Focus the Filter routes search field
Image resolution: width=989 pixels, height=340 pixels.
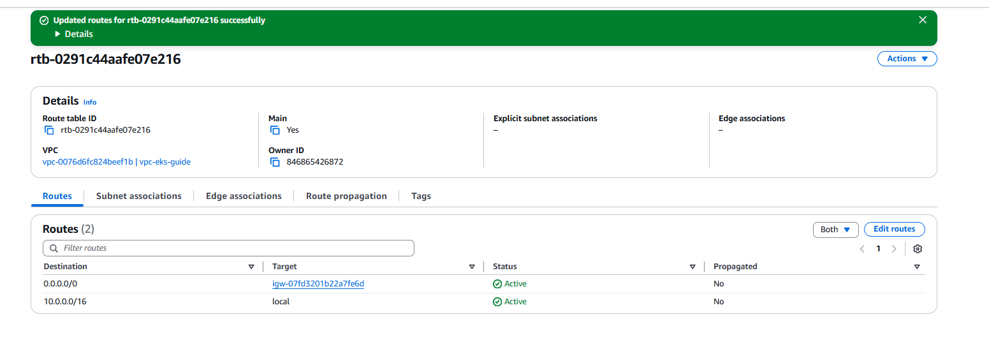click(228, 248)
